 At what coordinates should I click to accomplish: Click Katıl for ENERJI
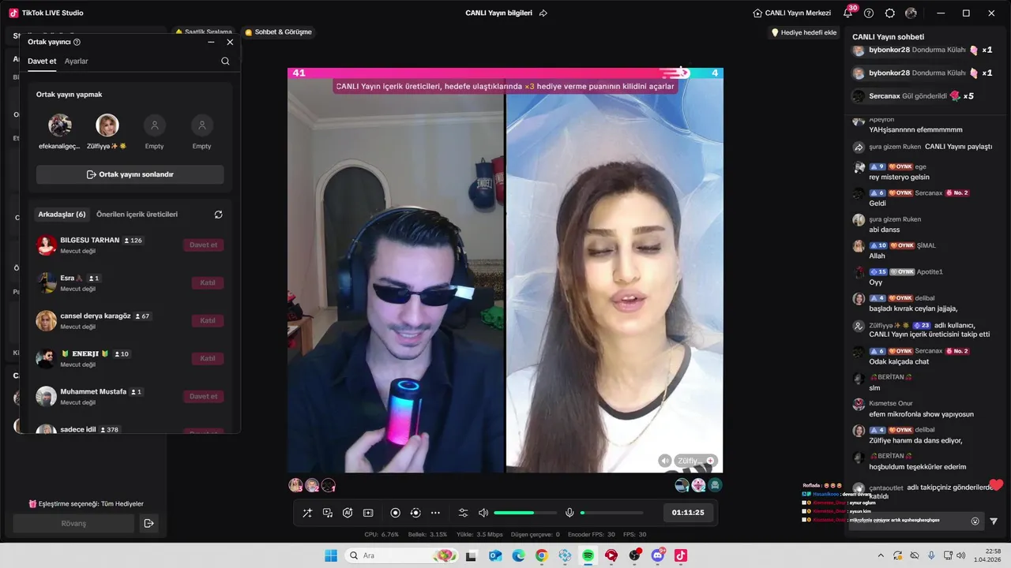208,358
